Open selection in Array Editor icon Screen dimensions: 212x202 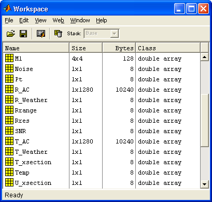[41, 34]
